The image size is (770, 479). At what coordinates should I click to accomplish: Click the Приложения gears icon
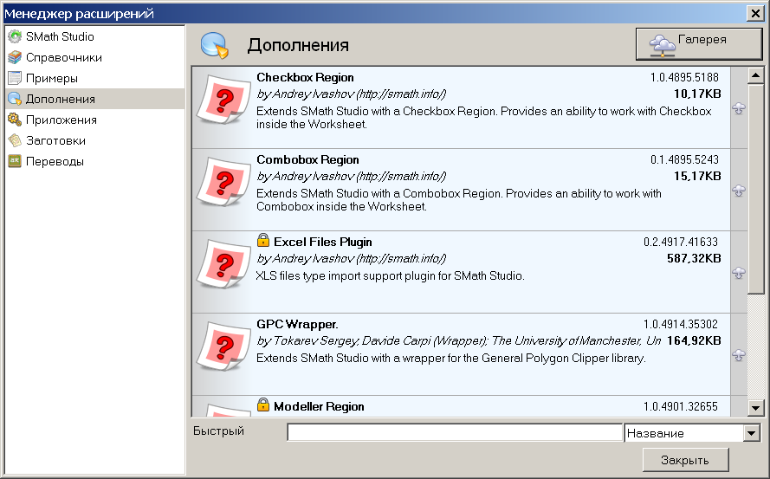(x=14, y=120)
